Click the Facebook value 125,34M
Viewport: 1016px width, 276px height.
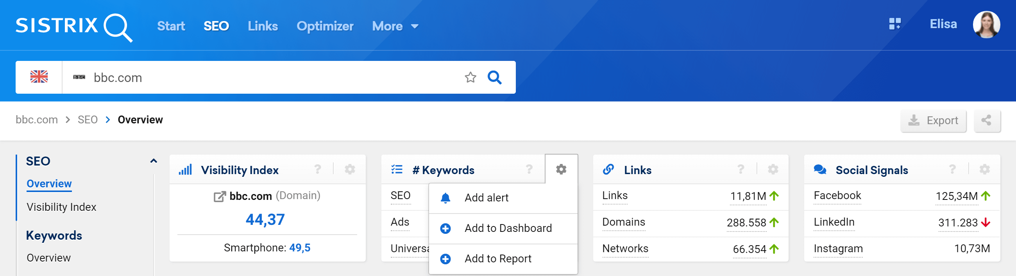(x=957, y=196)
